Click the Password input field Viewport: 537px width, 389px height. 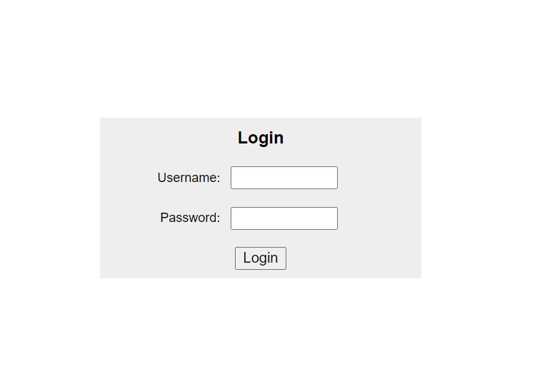click(284, 218)
